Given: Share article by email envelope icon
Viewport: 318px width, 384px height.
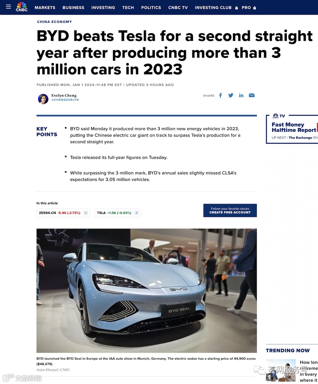Looking at the screenshot, I should click(252, 95).
